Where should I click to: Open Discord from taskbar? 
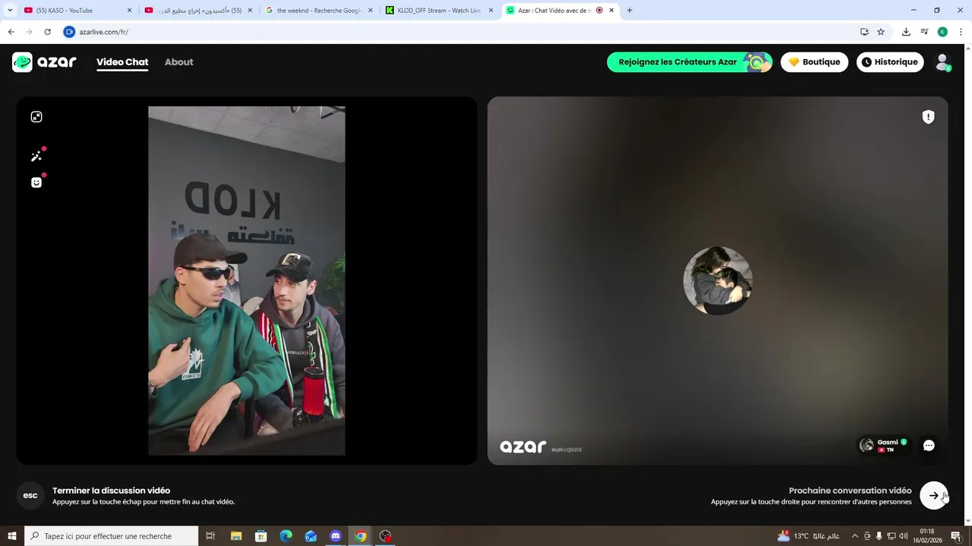click(x=336, y=536)
